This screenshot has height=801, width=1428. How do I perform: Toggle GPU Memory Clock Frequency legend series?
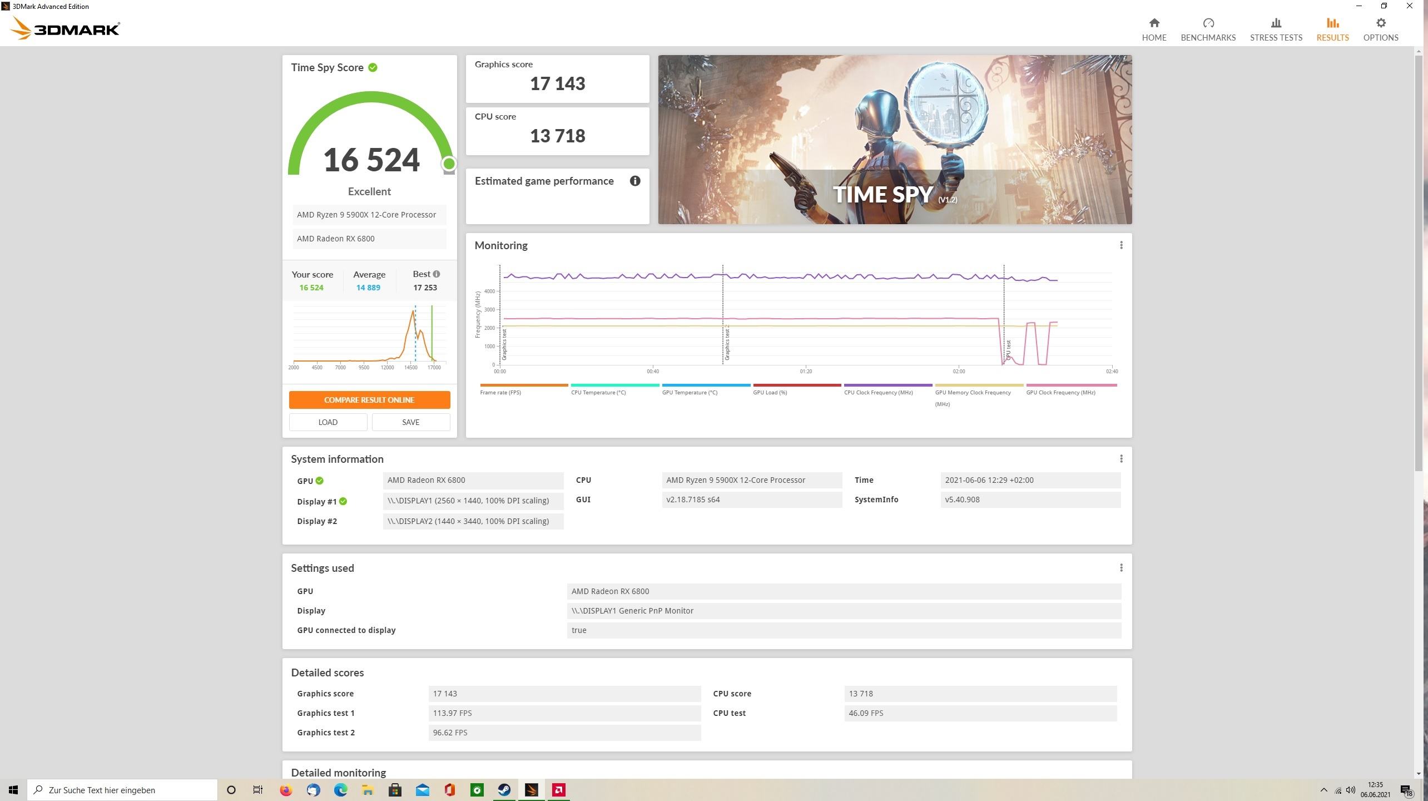[x=979, y=395]
